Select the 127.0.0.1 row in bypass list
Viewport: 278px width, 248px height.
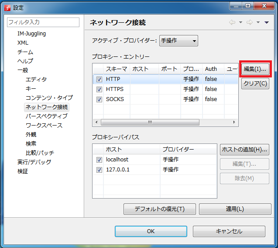pos(154,170)
